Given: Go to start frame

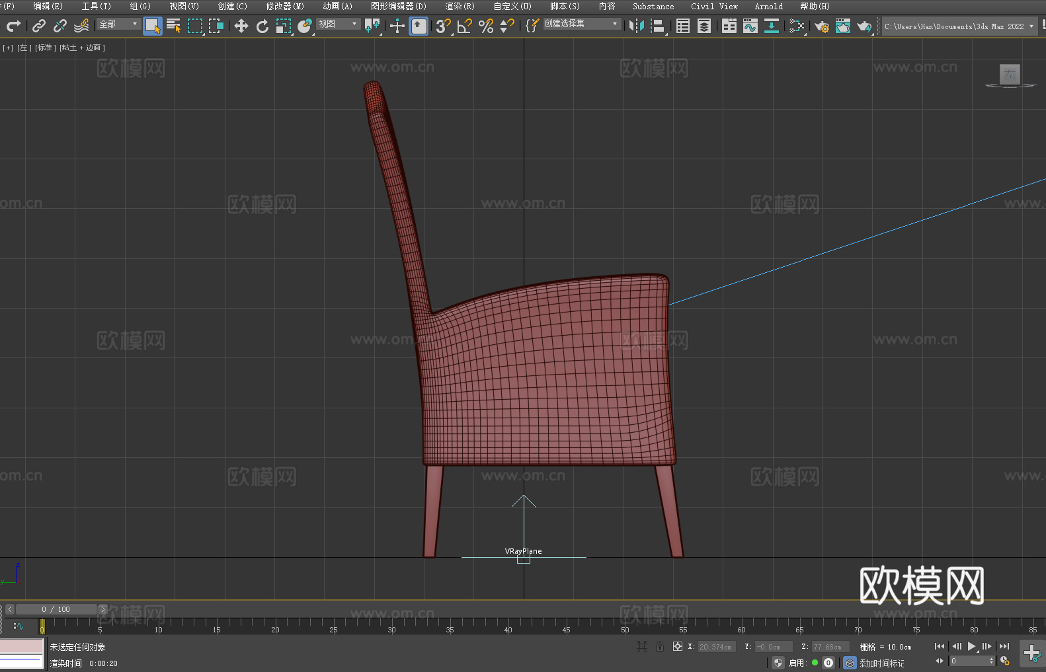Looking at the screenshot, I should (940, 646).
